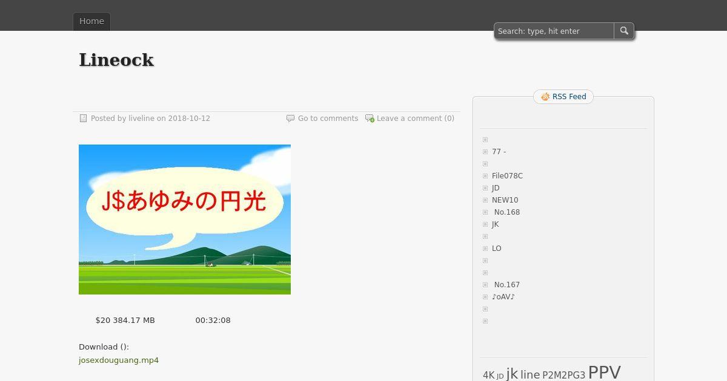Click the small JD tag in tag cloud
Image resolution: width=727 pixels, height=381 pixels.
tap(500, 377)
